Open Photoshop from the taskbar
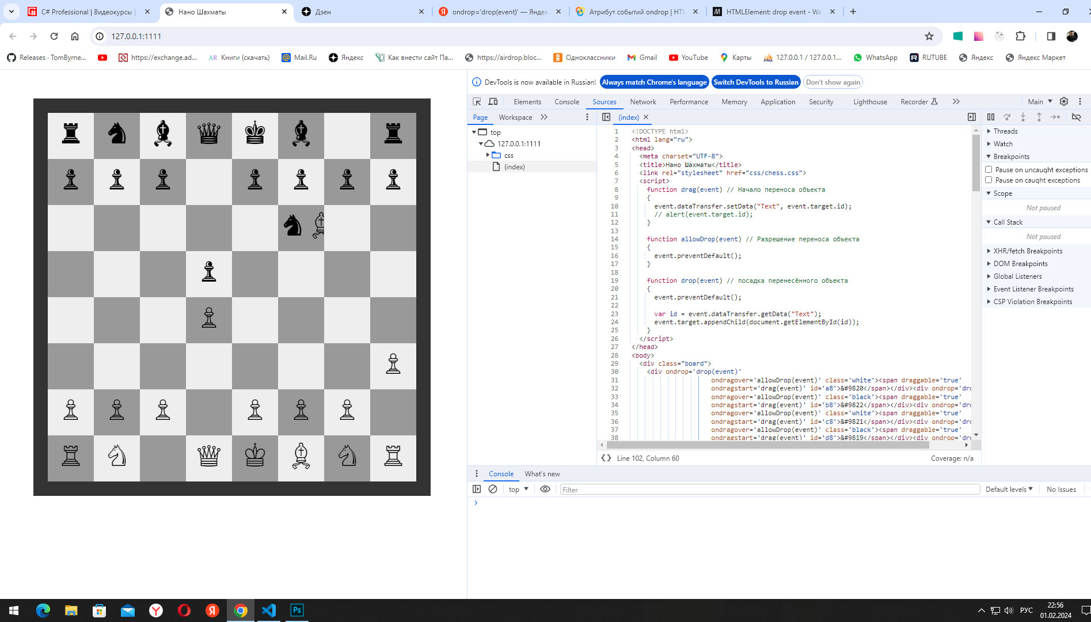The image size is (1091, 622). click(x=297, y=610)
